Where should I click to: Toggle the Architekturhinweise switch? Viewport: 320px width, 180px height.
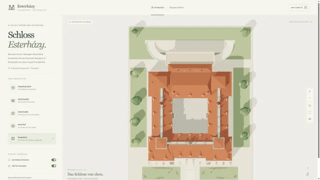(x=53, y=160)
